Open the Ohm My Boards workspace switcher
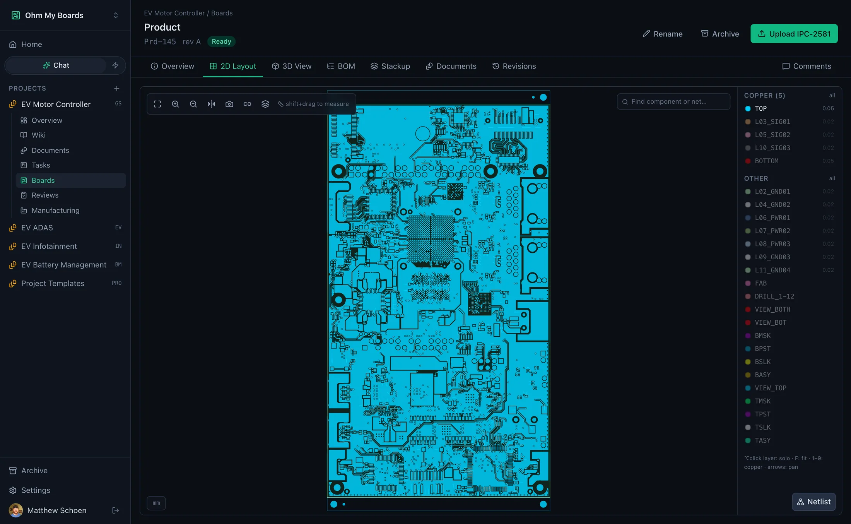 [x=65, y=15]
